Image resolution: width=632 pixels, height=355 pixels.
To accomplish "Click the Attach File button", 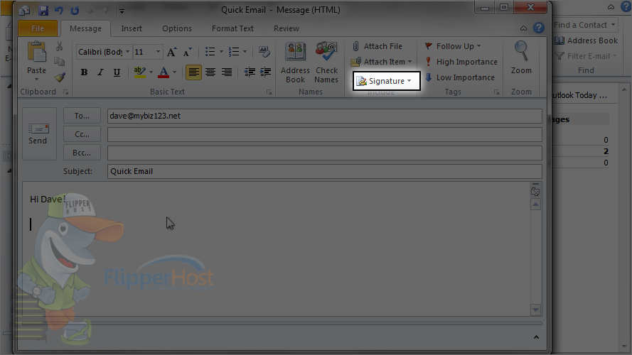I will tap(377, 46).
